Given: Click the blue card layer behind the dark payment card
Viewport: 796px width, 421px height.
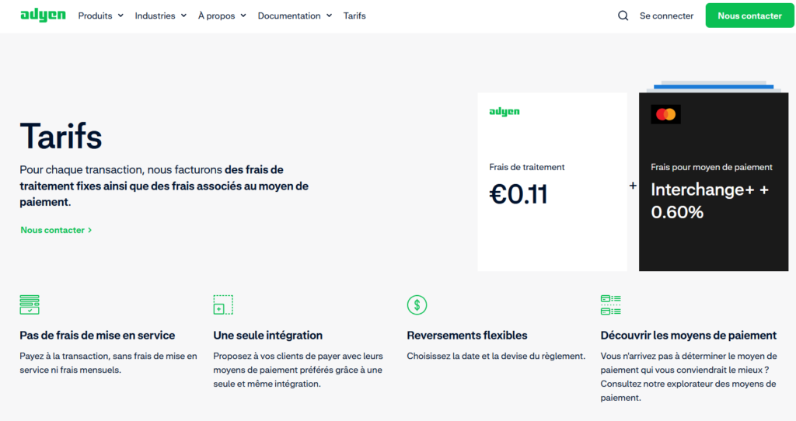Looking at the screenshot, I should click(x=714, y=87).
